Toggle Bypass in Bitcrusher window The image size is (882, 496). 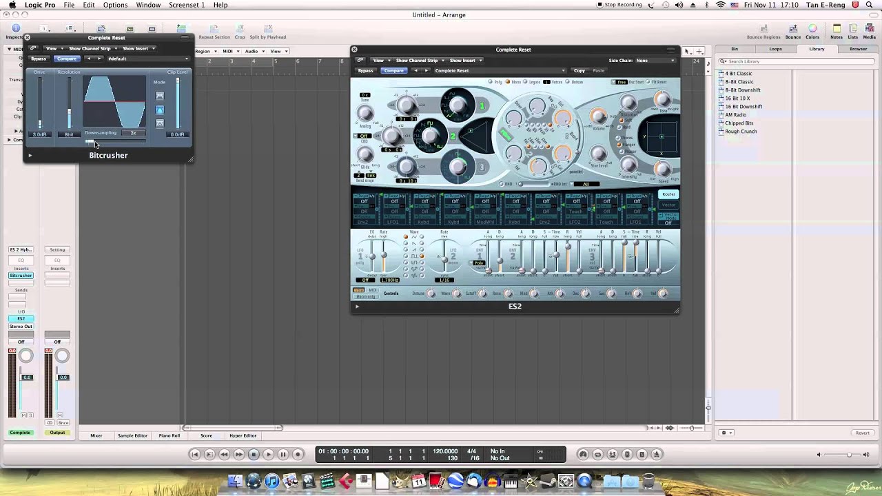pyautogui.click(x=39, y=59)
